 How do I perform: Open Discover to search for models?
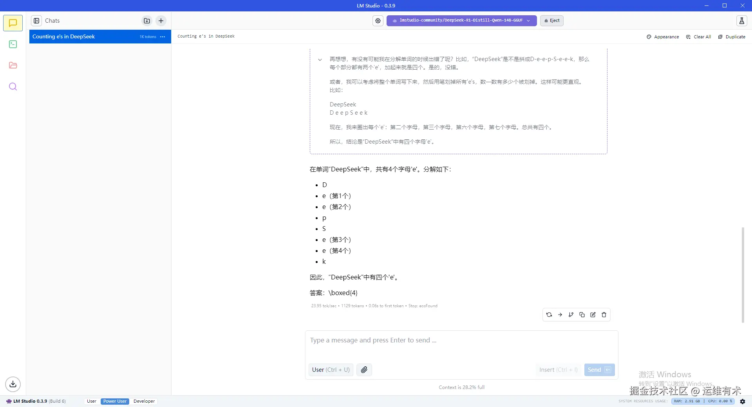[13, 86]
